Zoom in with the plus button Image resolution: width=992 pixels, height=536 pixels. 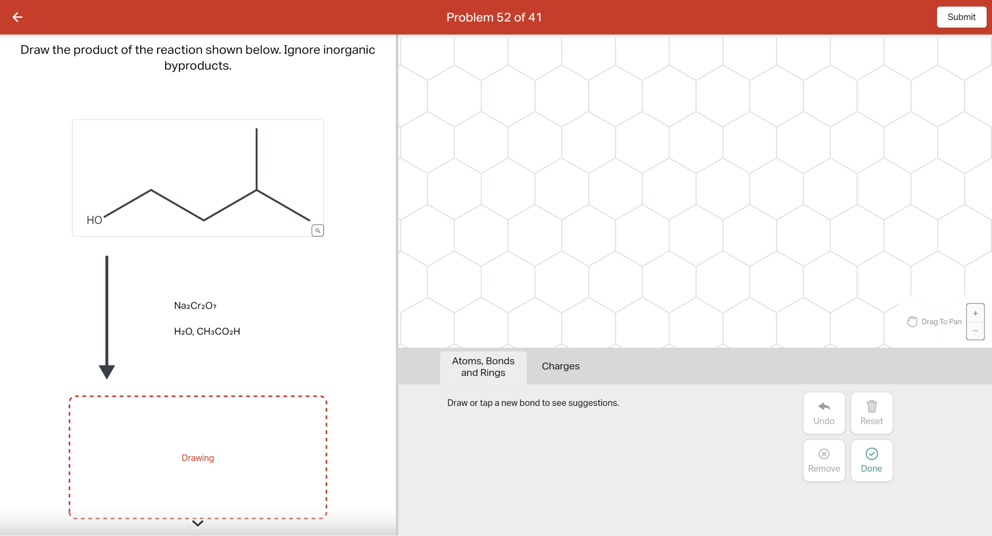975,313
